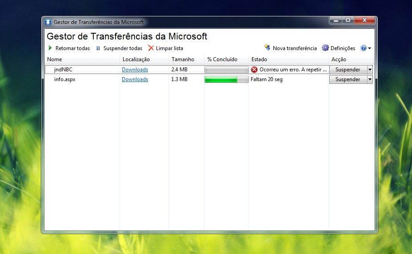Click the green Retomar todas play icon
The height and width of the screenshot is (254, 412).
click(x=50, y=48)
